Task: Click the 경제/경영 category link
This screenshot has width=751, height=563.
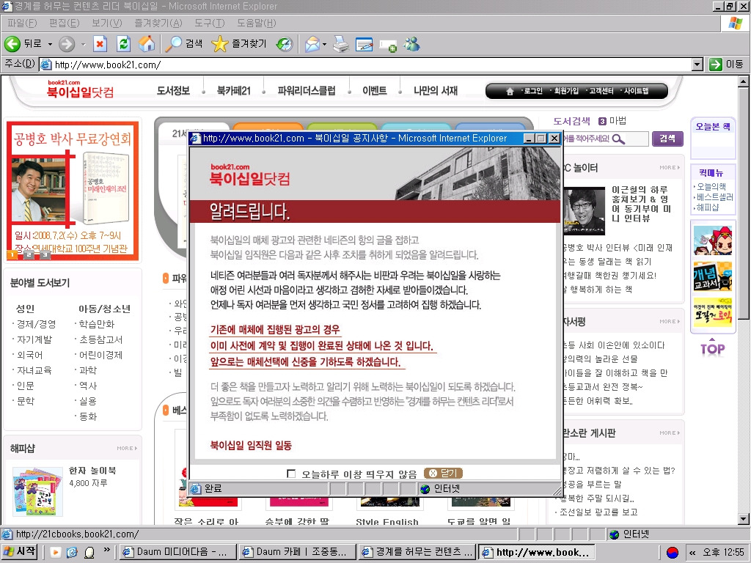Action: 37,325
